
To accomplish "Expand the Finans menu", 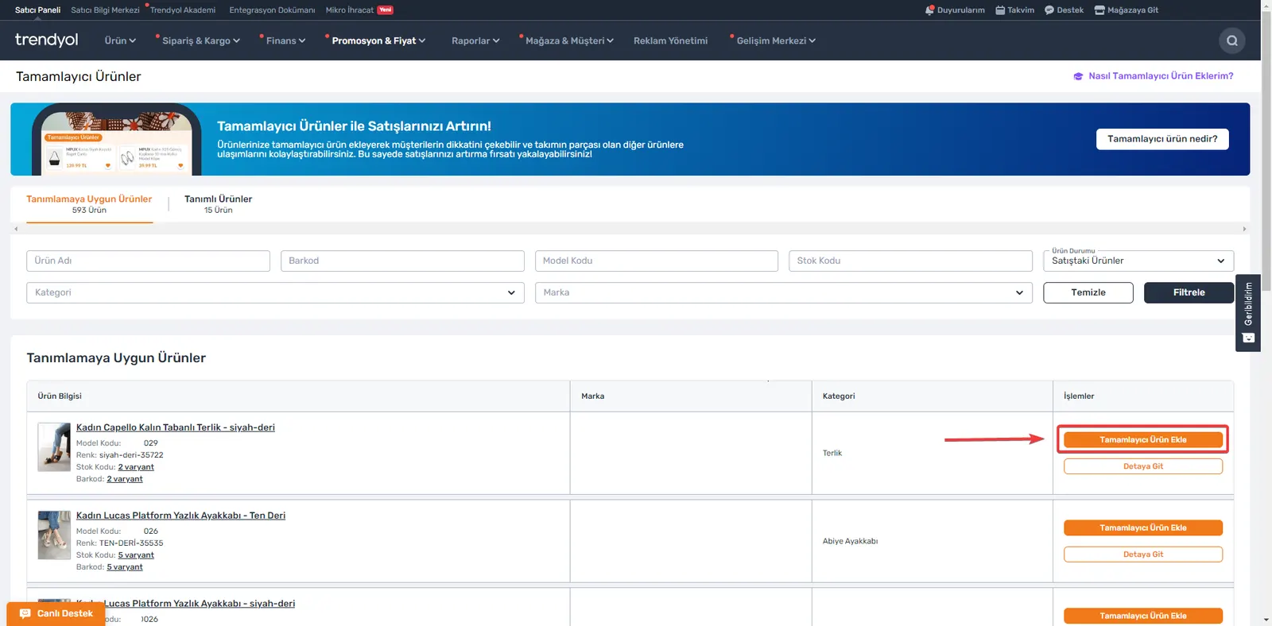I will [x=285, y=41].
